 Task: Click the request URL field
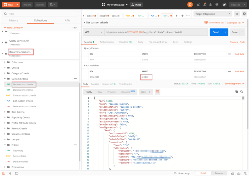click(156, 32)
